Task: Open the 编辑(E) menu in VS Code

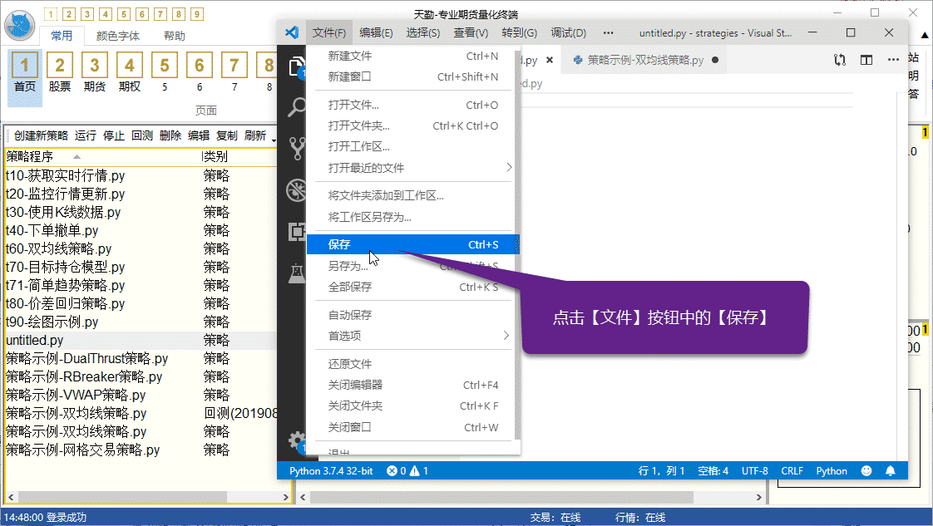Action: (376, 32)
